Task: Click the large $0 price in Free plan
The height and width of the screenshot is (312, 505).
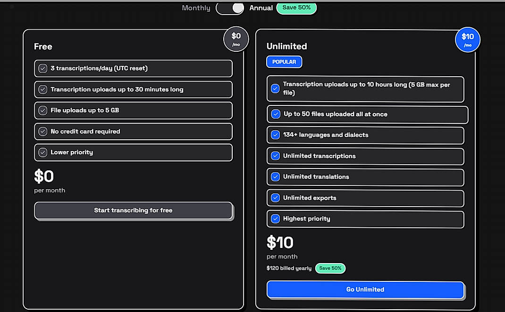Action: (44, 176)
